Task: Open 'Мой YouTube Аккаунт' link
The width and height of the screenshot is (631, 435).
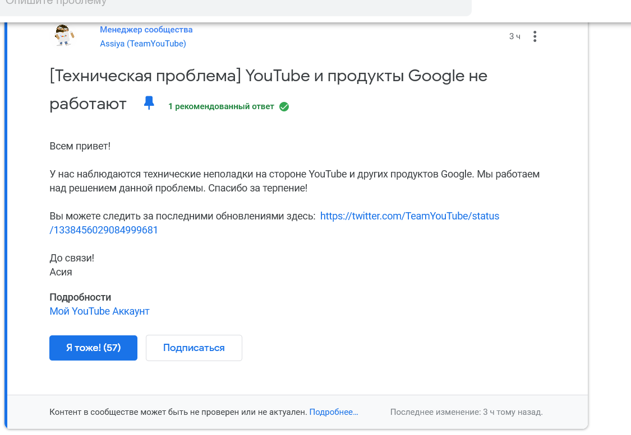Action: [99, 311]
